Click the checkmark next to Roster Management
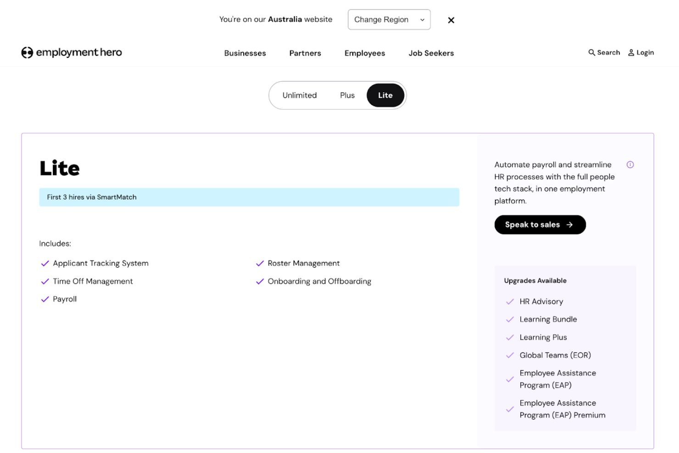Image resolution: width=679 pixels, height=453 pixels. click(260, 263)
